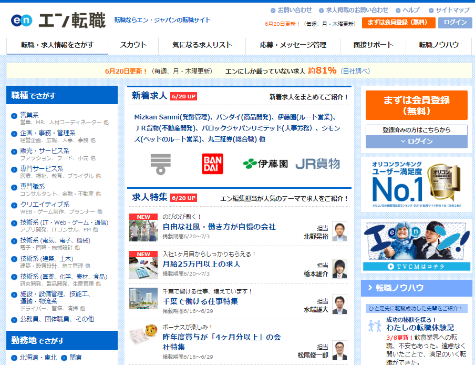Screen dimensions: 475x365
Task: Open the 技術系 (電気、電子、機械) category
Action: point(55,240)
